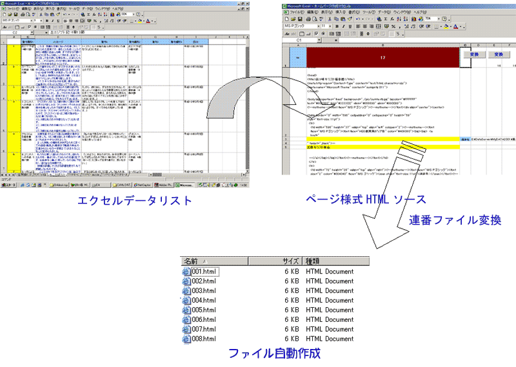The image size is (516, 367).
Task: Launch Chart Wizard in right Excel window
Action: [x=413, y=19]
